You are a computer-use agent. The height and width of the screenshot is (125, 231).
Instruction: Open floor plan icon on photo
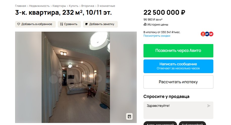click(x=129, y=116)
